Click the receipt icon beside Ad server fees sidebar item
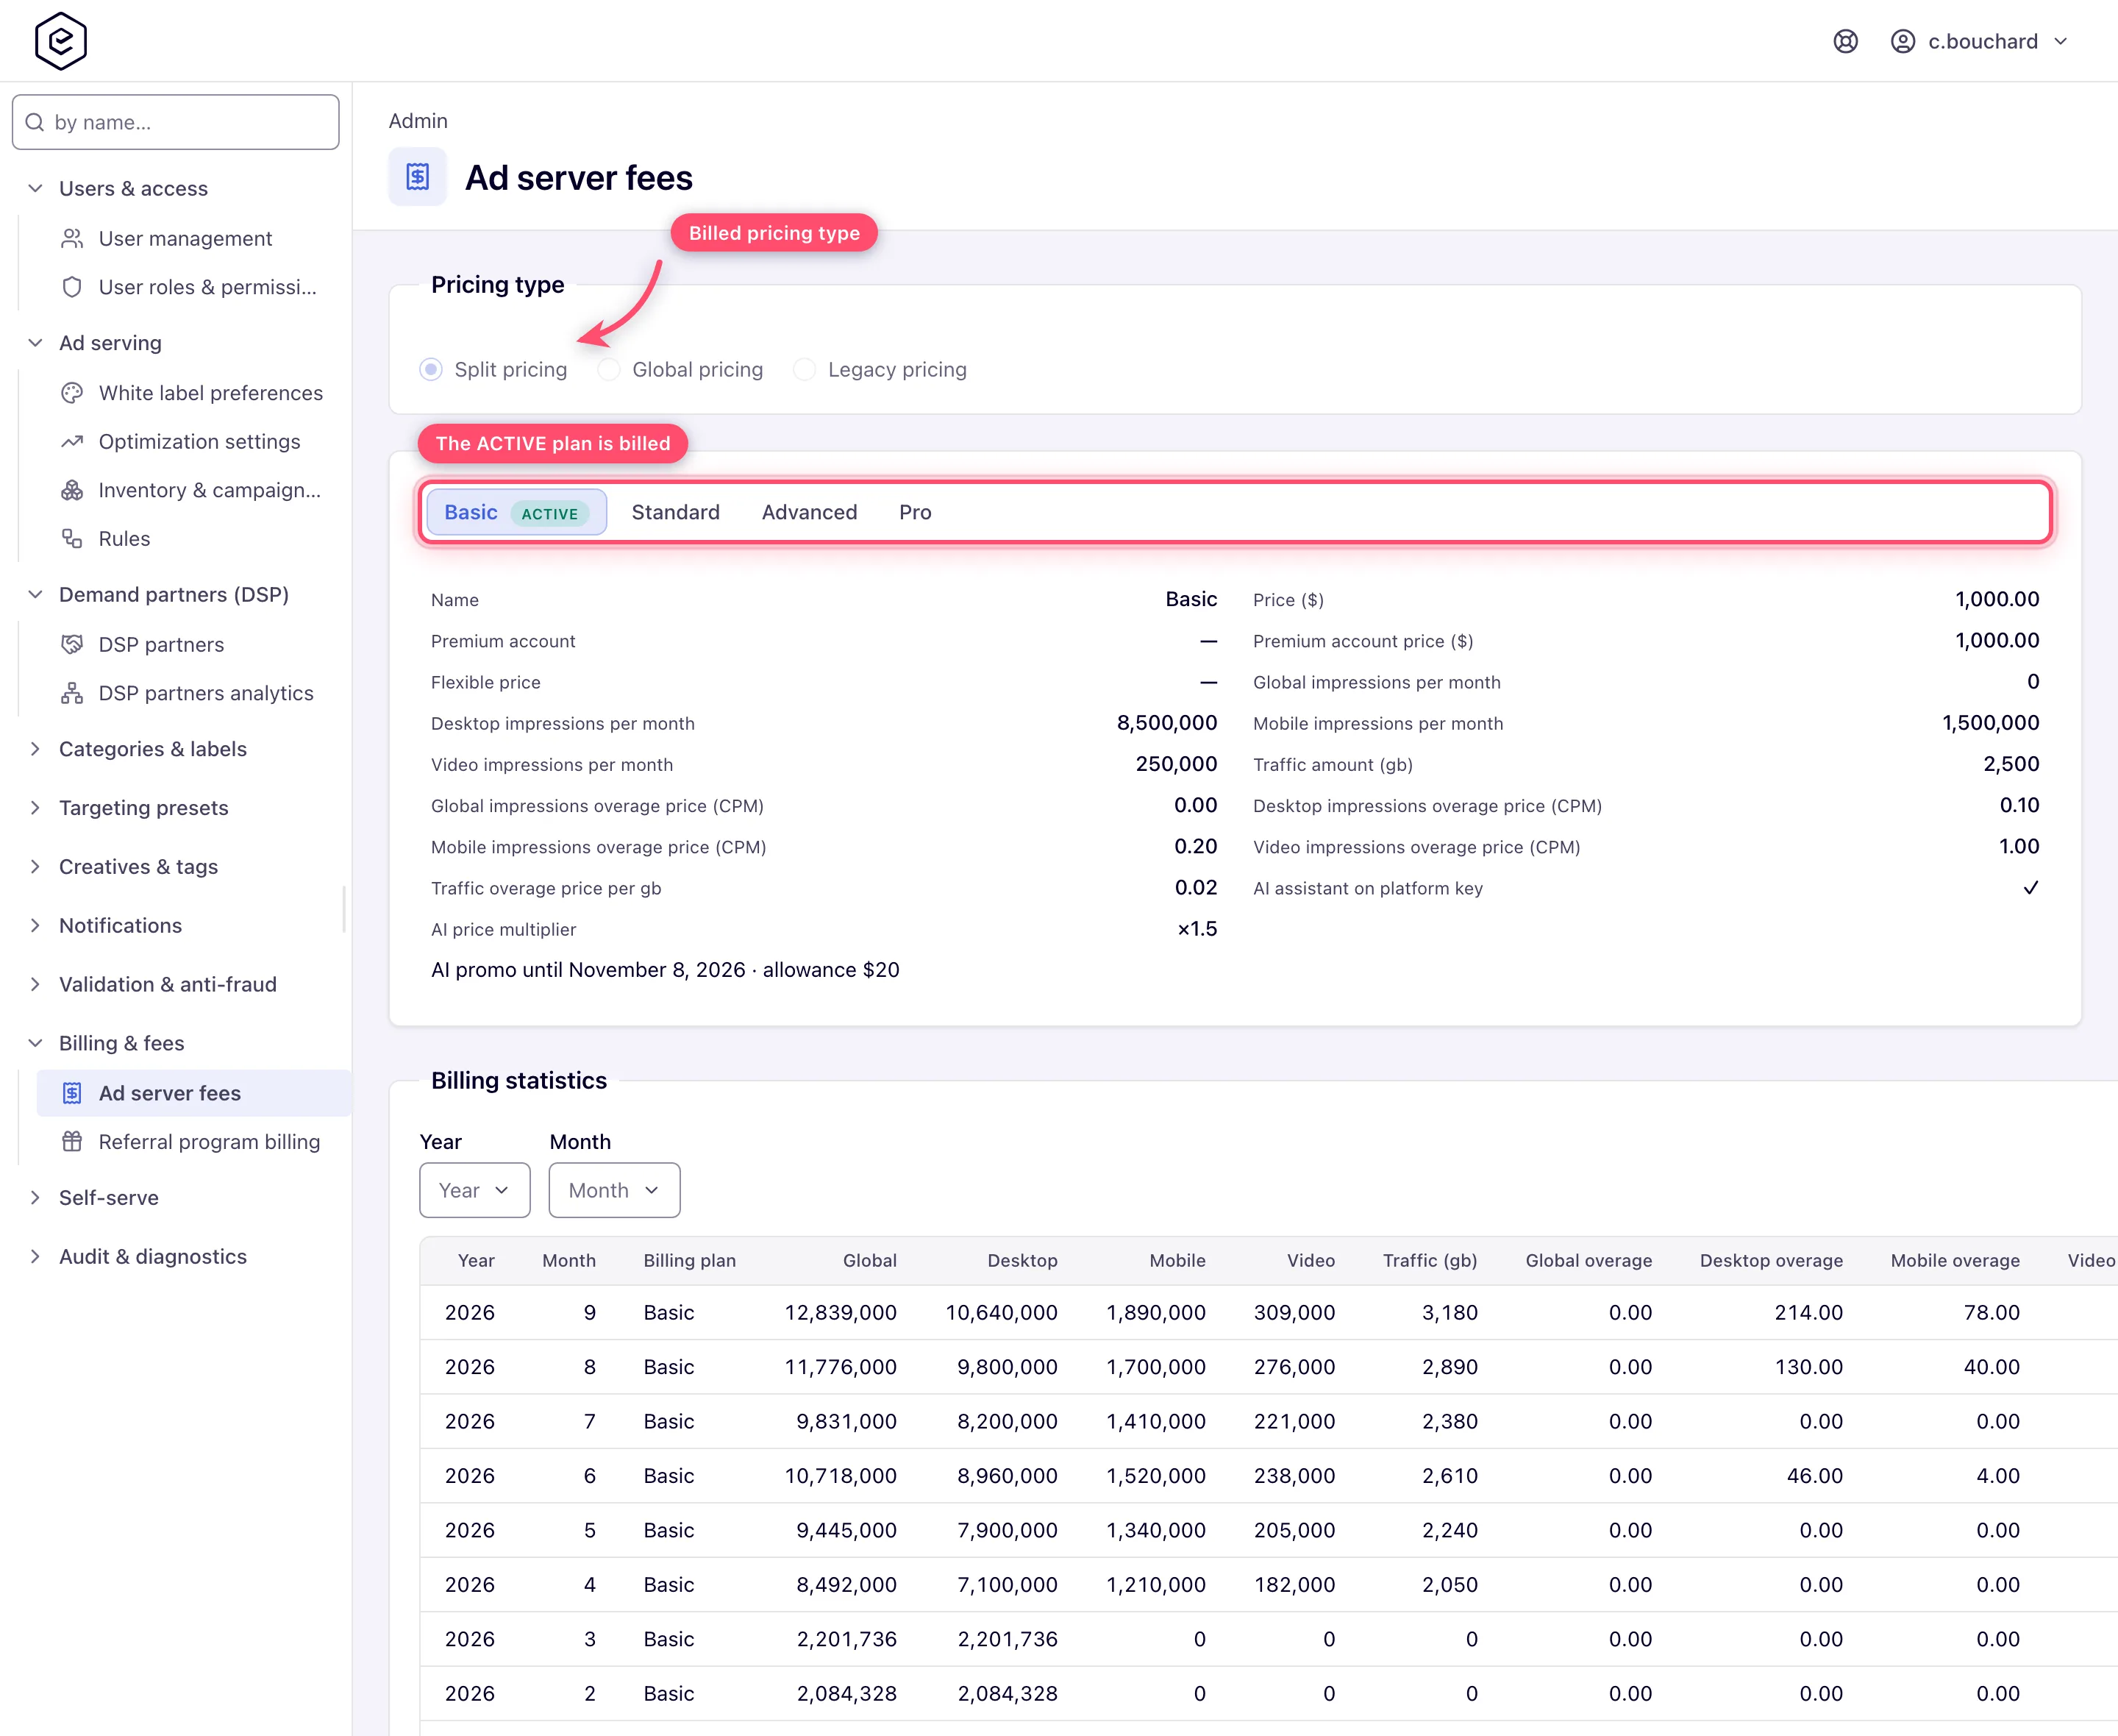The height and width of the screenshot is (1736, 2118). tap(72, 1093)
